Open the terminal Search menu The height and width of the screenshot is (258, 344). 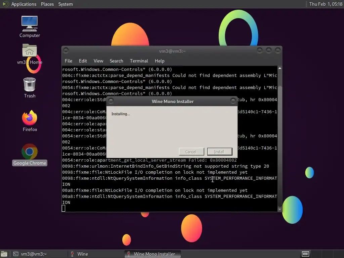click(116, 61)
